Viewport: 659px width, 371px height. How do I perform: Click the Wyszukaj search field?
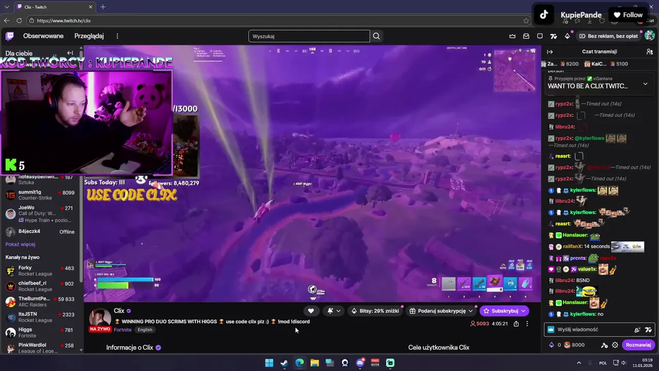(x=309, y=36)
